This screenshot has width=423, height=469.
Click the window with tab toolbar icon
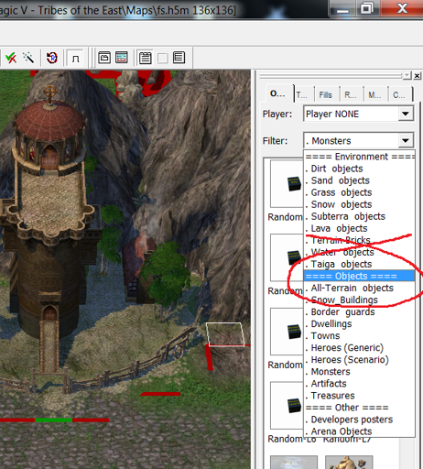(x=104, y=58)
